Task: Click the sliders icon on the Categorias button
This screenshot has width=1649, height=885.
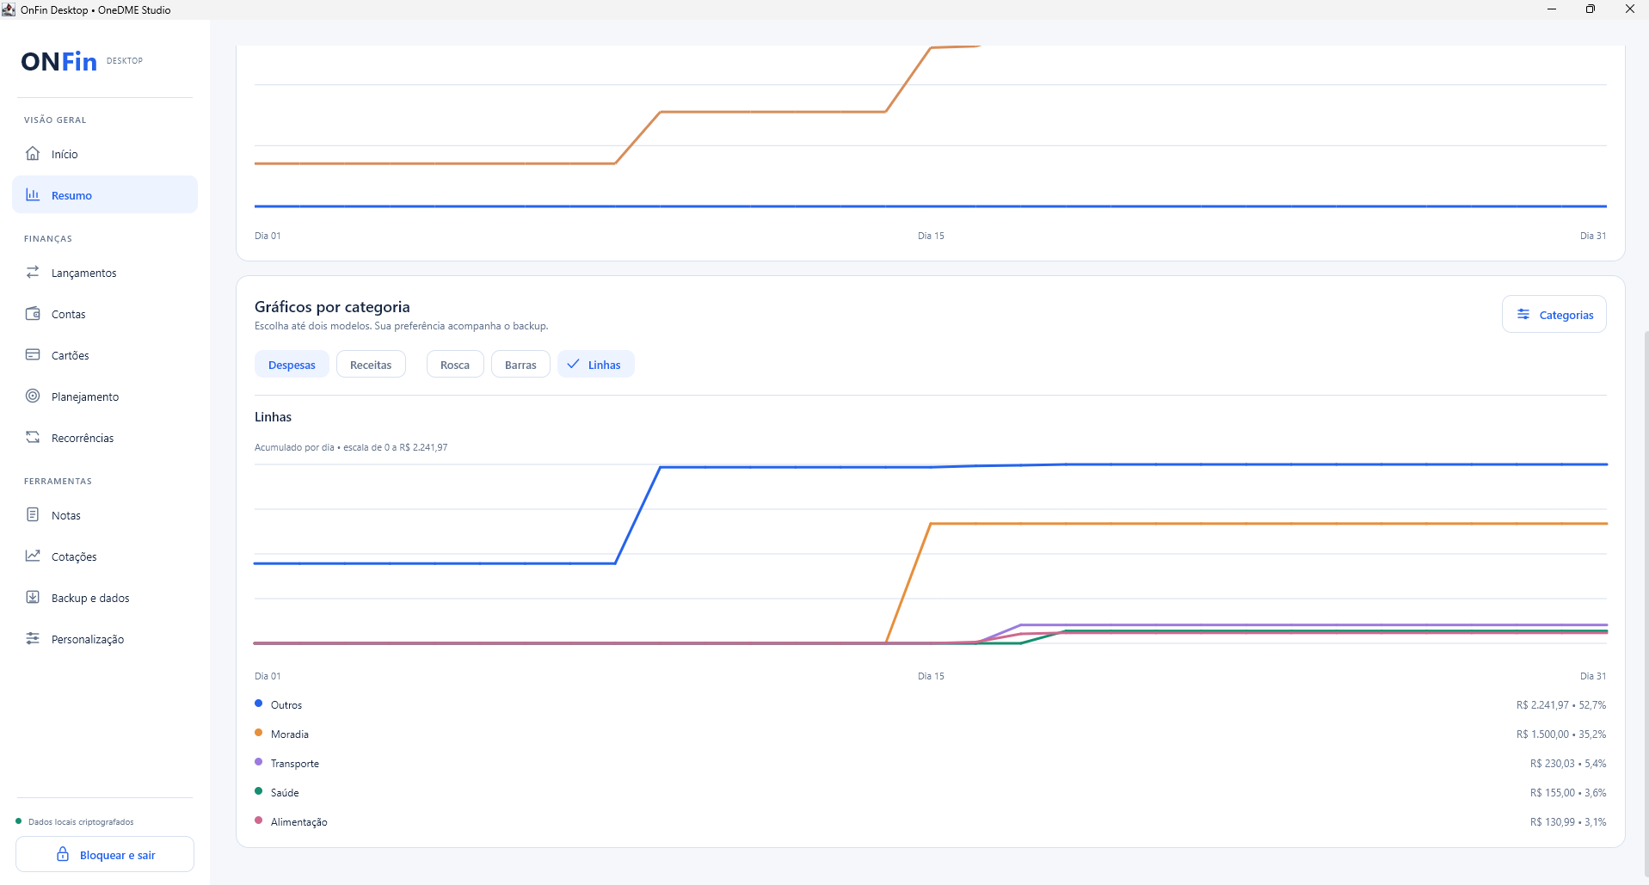Action: click(1523, 314)
